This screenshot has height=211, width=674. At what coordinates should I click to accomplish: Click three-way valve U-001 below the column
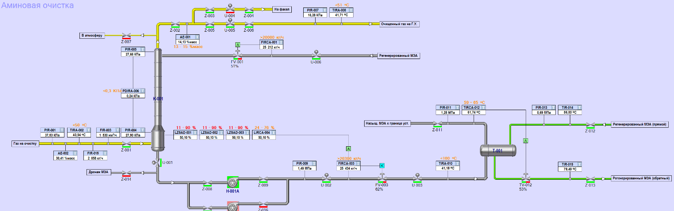pyautogui.click(x=156, y=163)
